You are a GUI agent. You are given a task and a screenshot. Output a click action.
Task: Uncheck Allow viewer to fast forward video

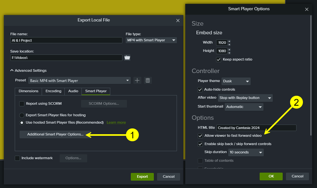200,135
